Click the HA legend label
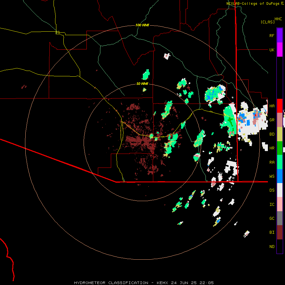This screenshot has height=285, width=285. [272, 106]
